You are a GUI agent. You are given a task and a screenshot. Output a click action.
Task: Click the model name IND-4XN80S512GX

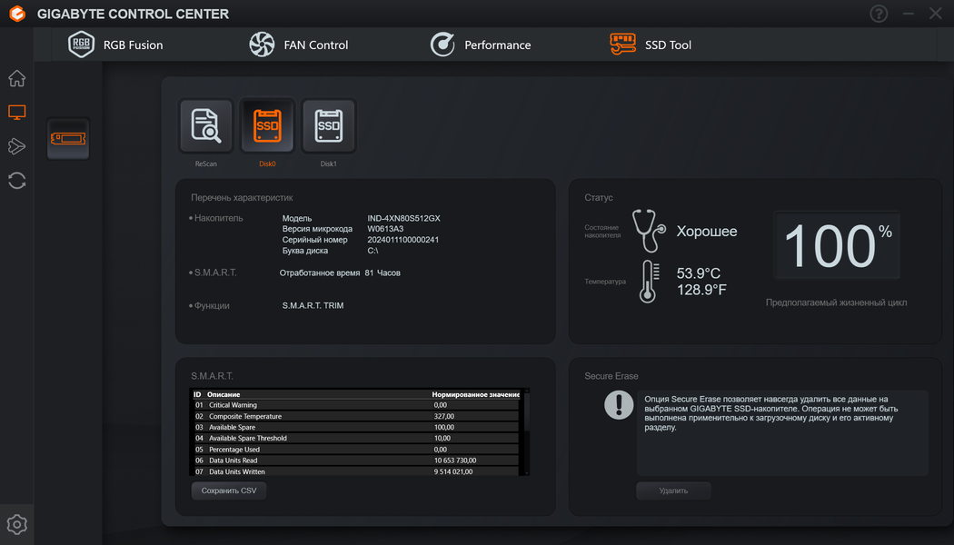(403, 218)
